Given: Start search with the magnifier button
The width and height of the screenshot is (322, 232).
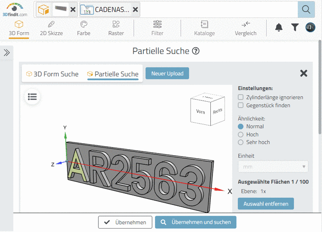Looking at the screenshot, I should coord(306,9).
